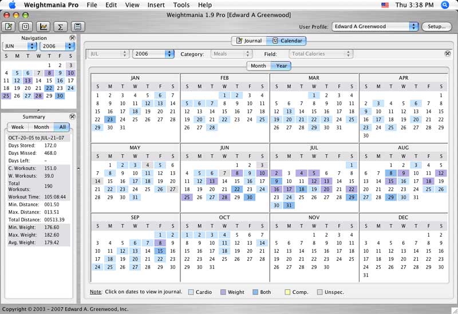Select May 31 in the year calendar
Screen dimensions: 458x314
click(135, 197)
